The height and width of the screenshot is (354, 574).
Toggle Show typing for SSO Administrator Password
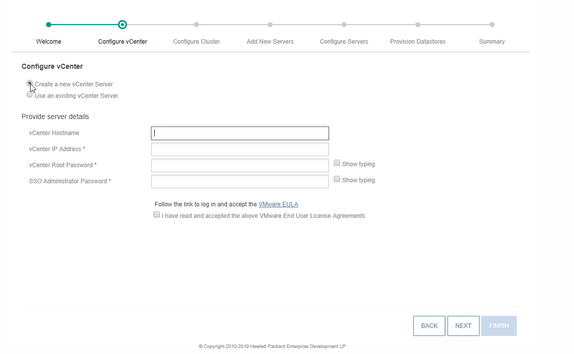337,179
